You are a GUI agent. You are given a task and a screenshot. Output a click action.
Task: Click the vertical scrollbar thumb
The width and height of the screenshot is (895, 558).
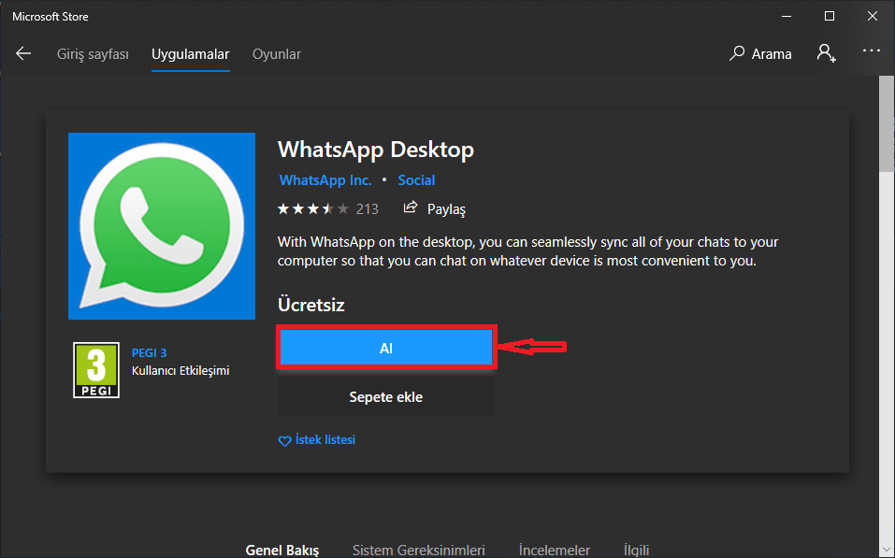[887, 123]
